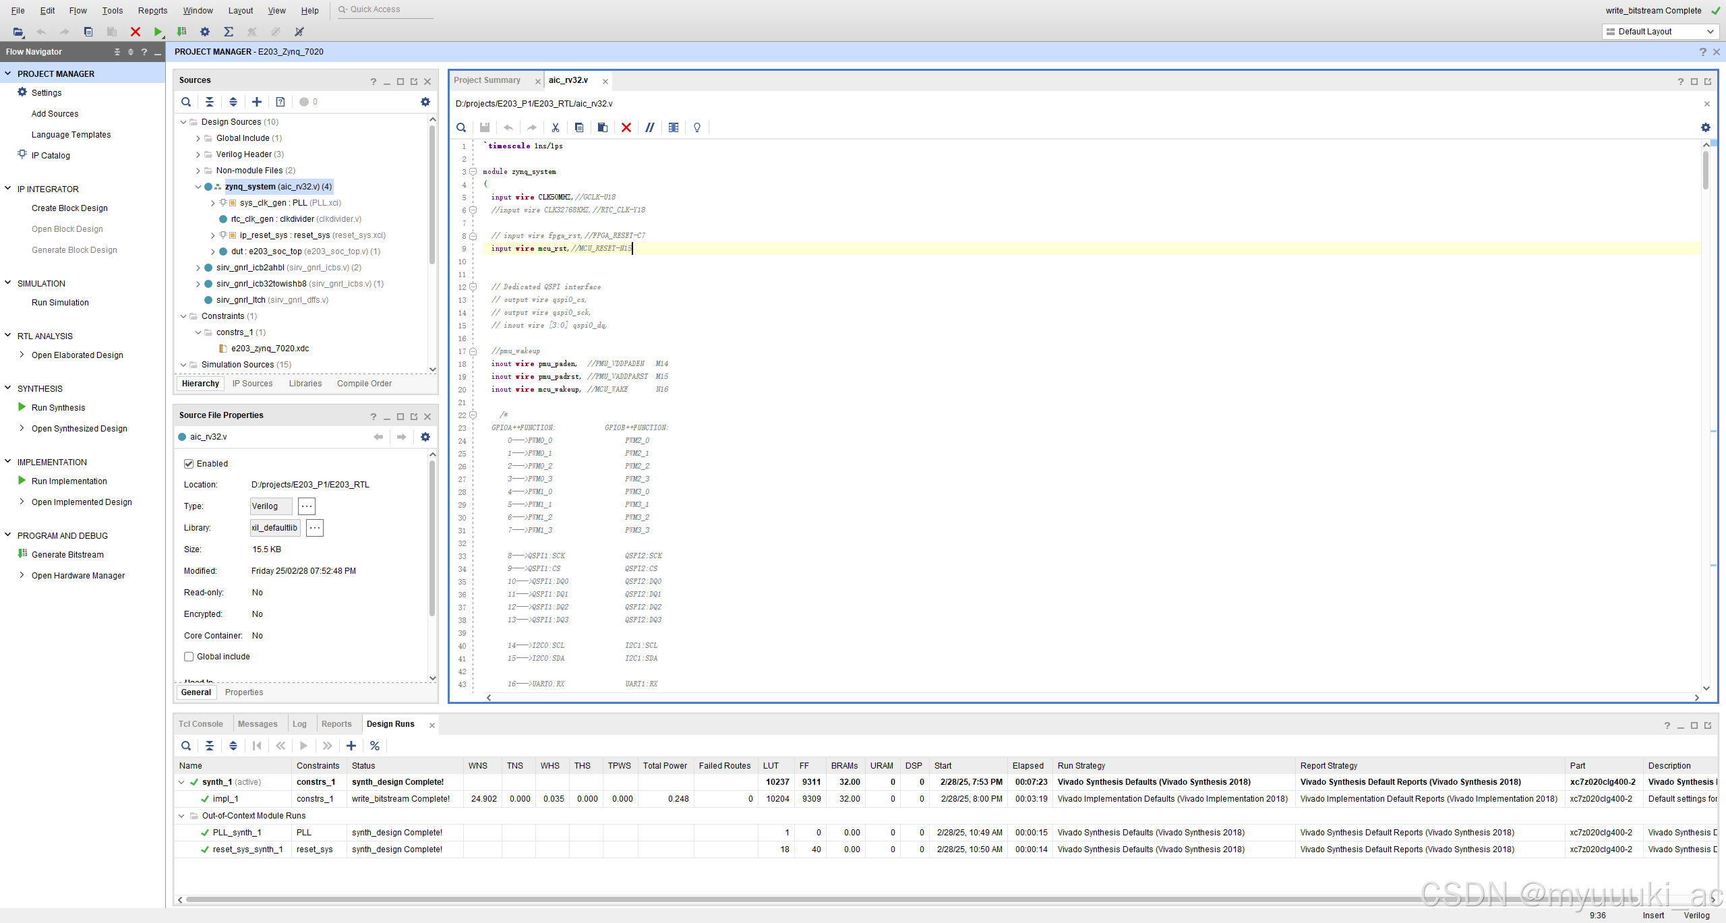Image resolution: width=1726 pixels, height=923 pixels.
Task: Open the Default Layout dropdown
Action: pyautogui.click(x=1659, y=32)
